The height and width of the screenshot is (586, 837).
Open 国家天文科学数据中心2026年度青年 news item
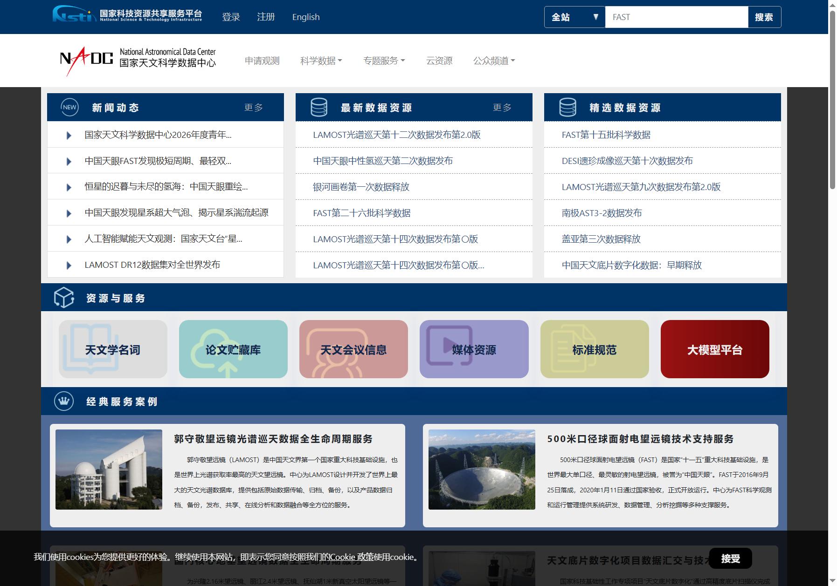point(158,135)
